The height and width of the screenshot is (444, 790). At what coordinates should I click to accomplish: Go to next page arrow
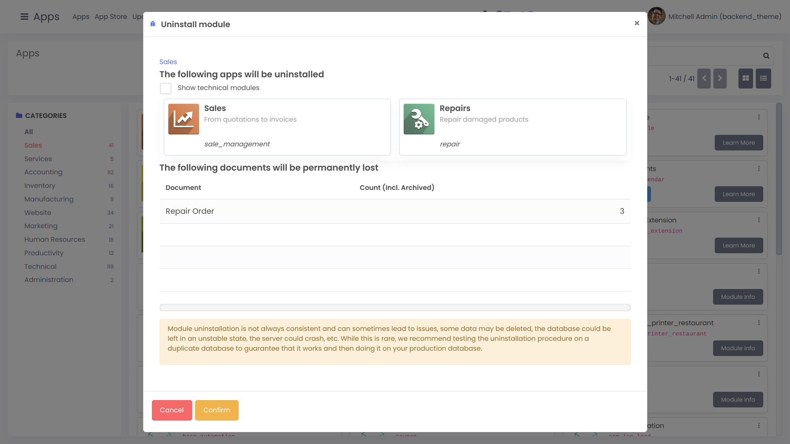pyautogui.click(x=720, y=79)
